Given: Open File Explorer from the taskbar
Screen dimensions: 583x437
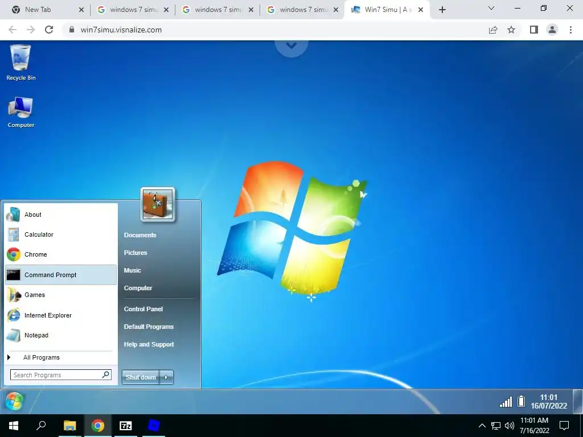Looking at the screenshot, I should (69, 426).
